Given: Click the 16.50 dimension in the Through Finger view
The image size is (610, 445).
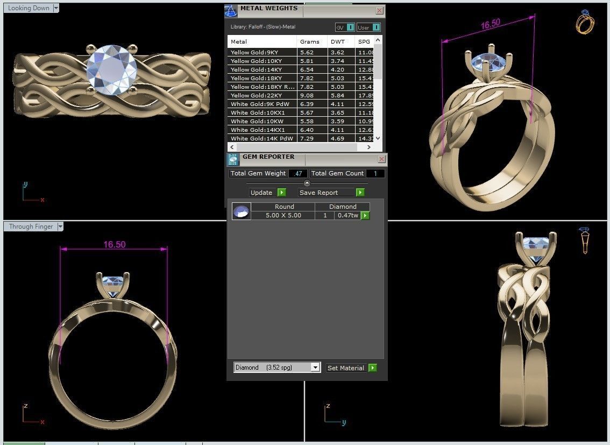Looking at the screenshot, I should tap(115, 244).
